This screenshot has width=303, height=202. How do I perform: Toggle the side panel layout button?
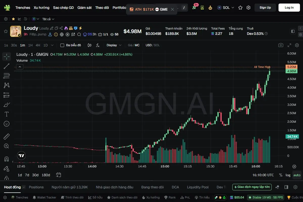point(293,31)
